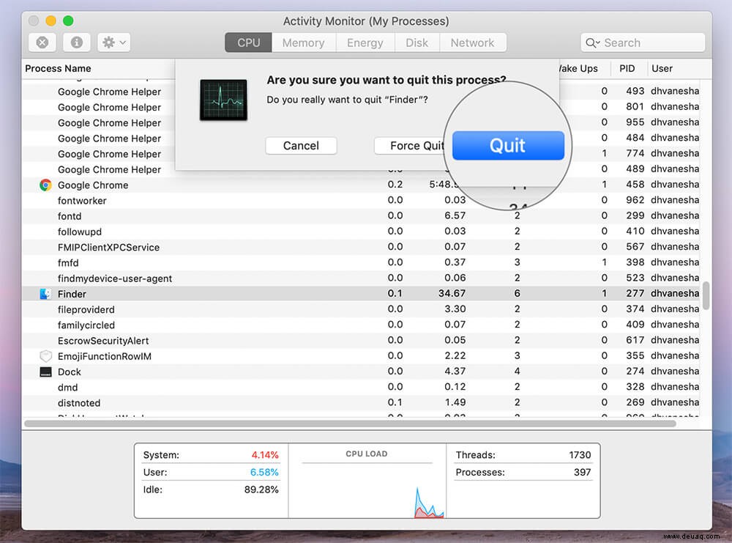Screen dimensions: 732x543
Task: Select Google Chrome Helper with PID 774
Action: 109,154
